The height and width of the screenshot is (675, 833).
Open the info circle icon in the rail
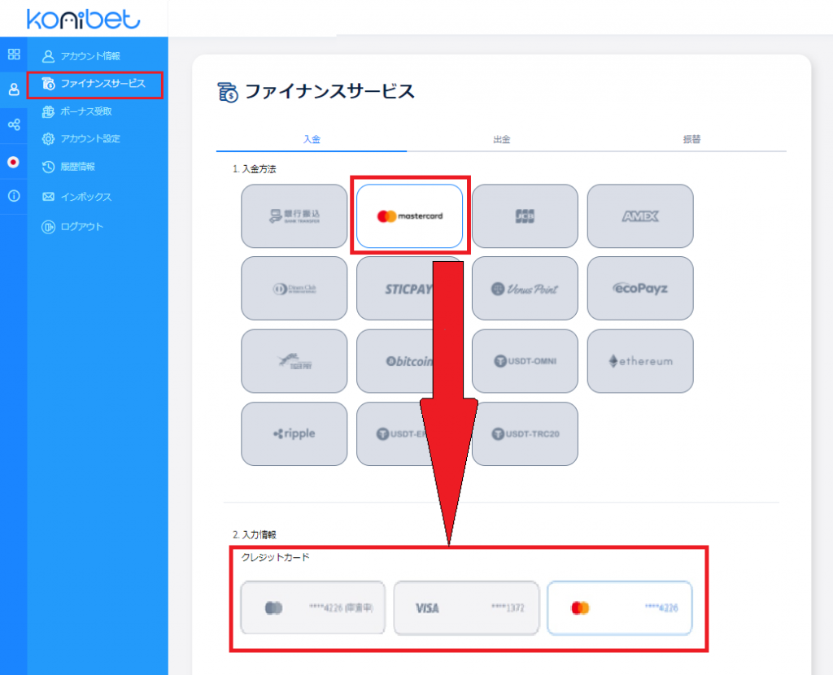click(x=14, y=196)
